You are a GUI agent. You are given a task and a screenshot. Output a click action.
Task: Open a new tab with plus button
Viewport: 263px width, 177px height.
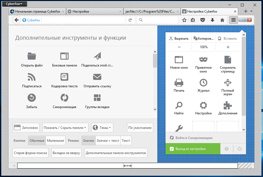(x=246, y=11)
